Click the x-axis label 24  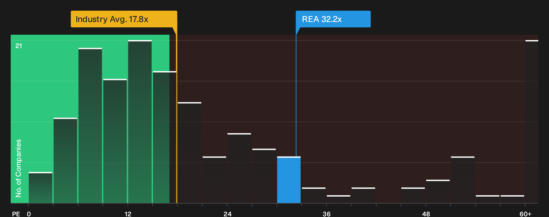pos(228,214)
